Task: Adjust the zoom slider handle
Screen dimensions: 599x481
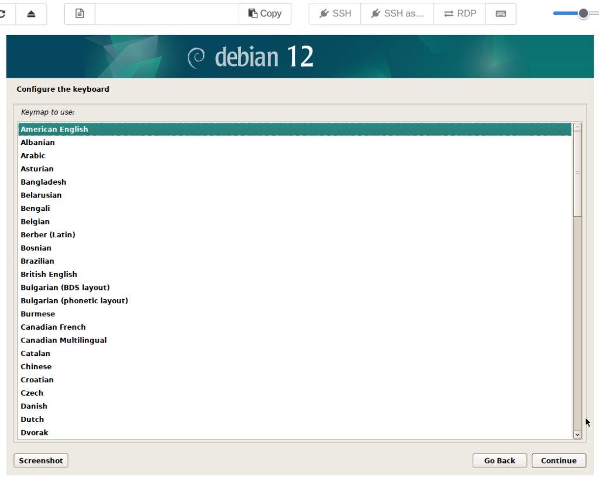Action: point(583,13)
